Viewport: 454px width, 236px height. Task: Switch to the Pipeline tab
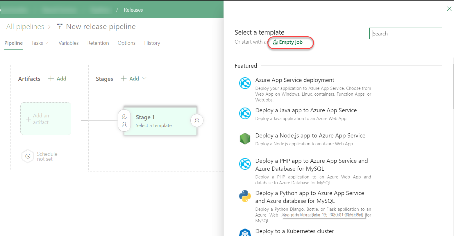(x=13, y=43)
